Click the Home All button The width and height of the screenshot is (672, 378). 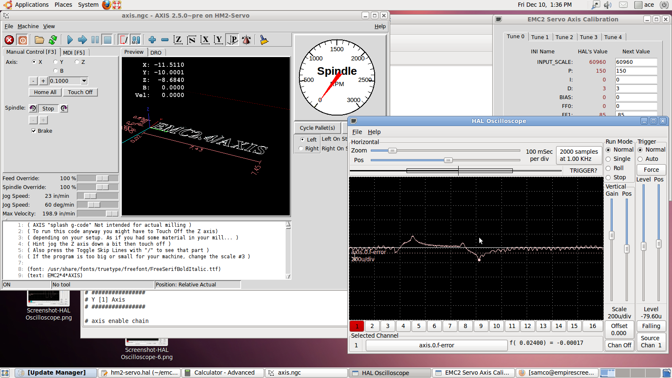45,92
